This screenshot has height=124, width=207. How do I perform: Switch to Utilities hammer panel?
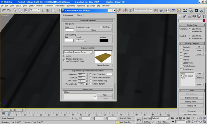pos(203,16)
